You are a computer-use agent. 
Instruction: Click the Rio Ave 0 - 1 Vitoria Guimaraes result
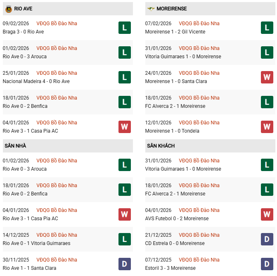click(x=36, y=243)
